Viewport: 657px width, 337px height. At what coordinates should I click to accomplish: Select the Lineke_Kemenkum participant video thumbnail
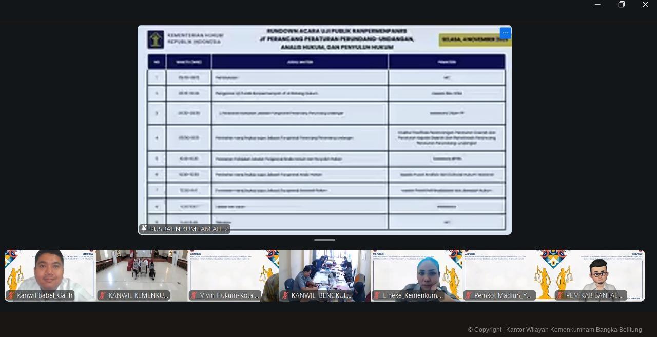point(416,272)
